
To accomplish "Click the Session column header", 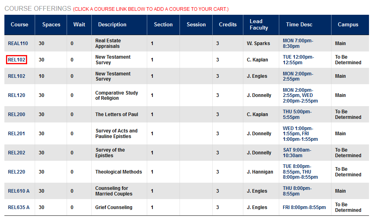I will (196, 24).
